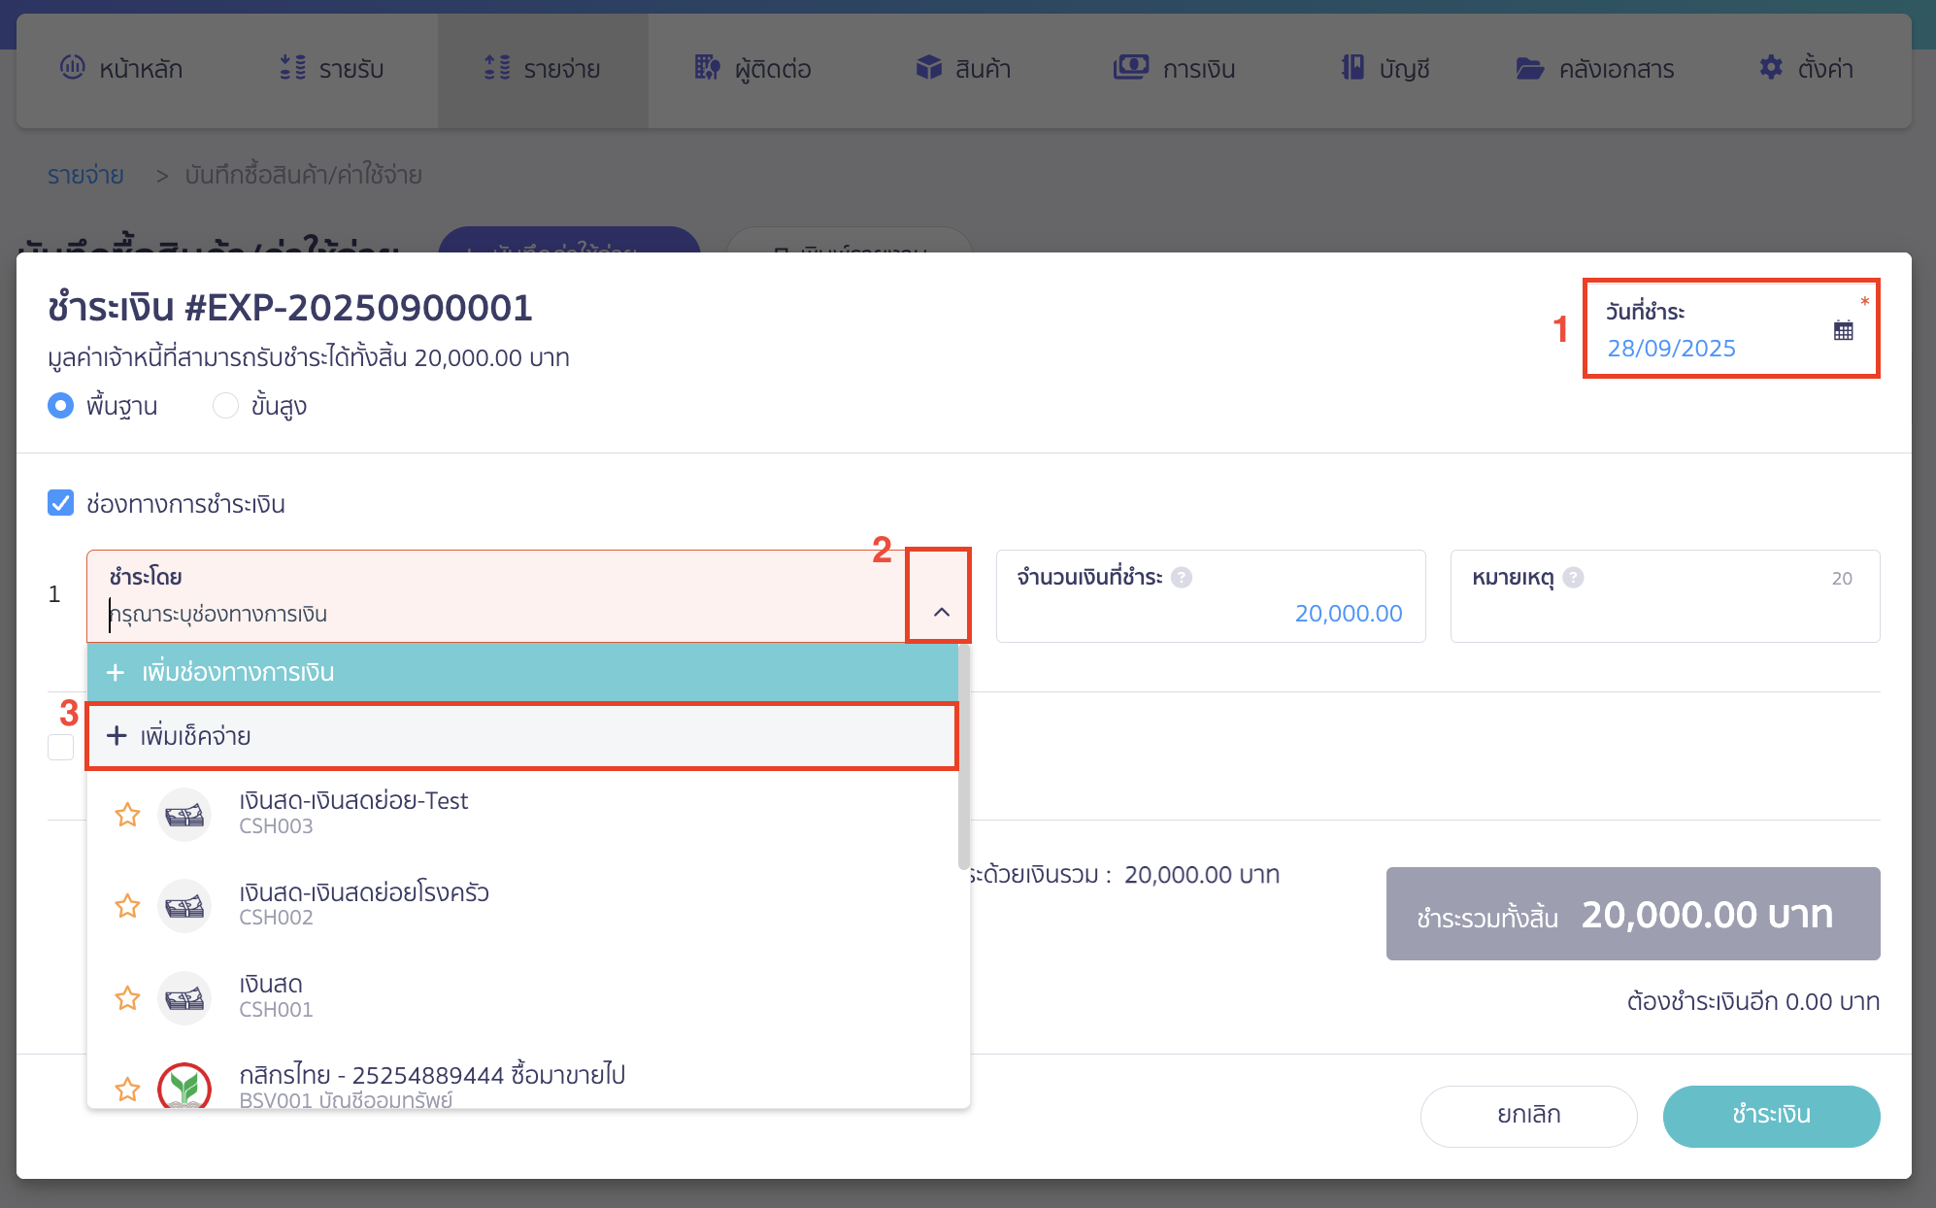Click the การเงิน money icon in navbar
Viewport: 1936px width, 1208px height.
tap(1129, 68)
